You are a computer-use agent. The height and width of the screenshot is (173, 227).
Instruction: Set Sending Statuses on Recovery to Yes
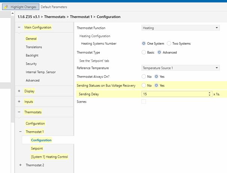click(156, 85)
